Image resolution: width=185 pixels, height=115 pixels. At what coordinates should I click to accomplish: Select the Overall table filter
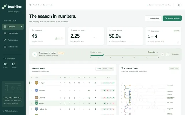(x=99, y=69)
